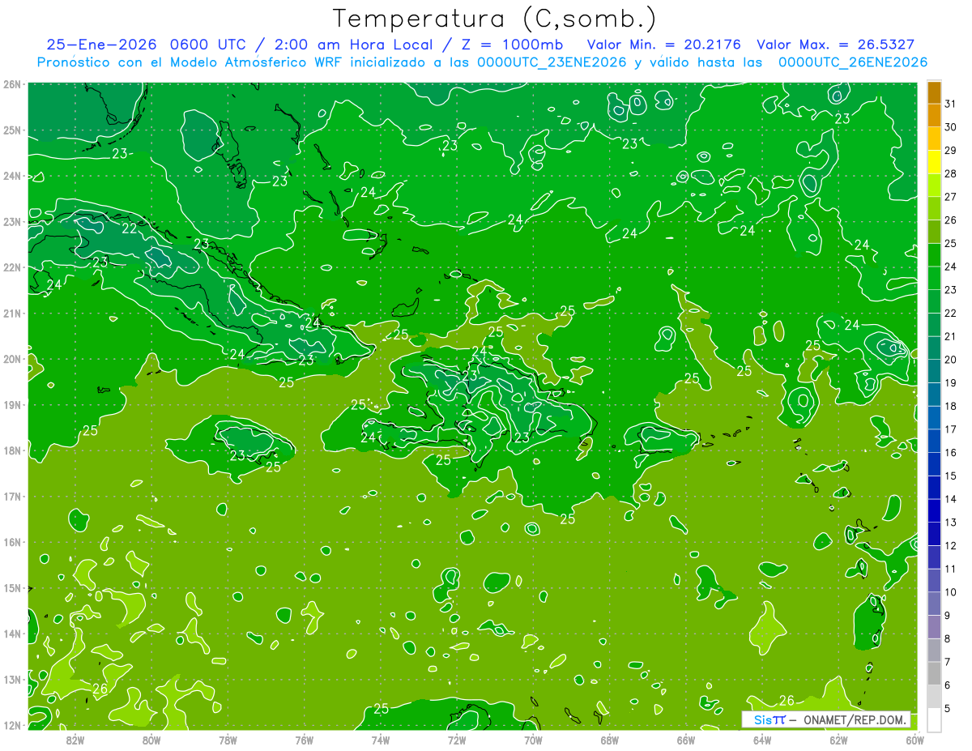Click the latitude axis label 26N

coord(11,84)
